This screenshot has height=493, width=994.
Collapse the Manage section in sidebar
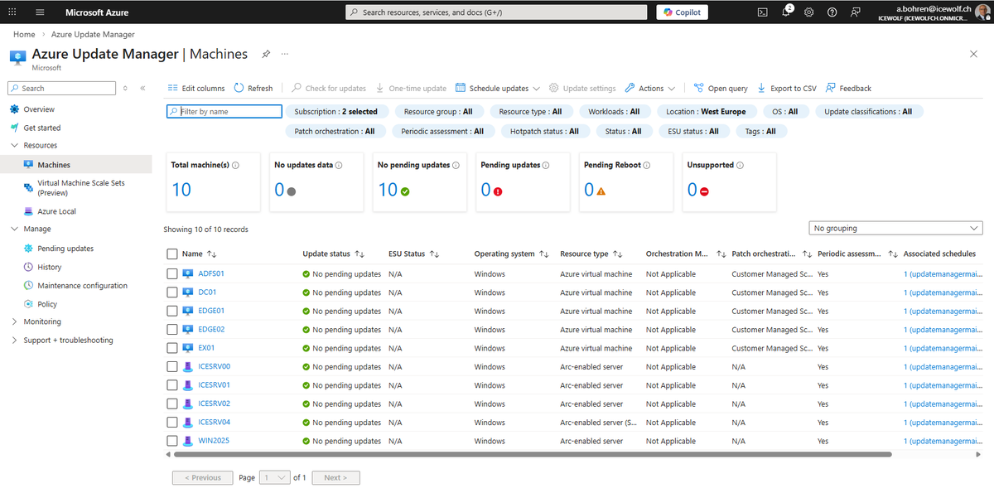click(15, 229)
